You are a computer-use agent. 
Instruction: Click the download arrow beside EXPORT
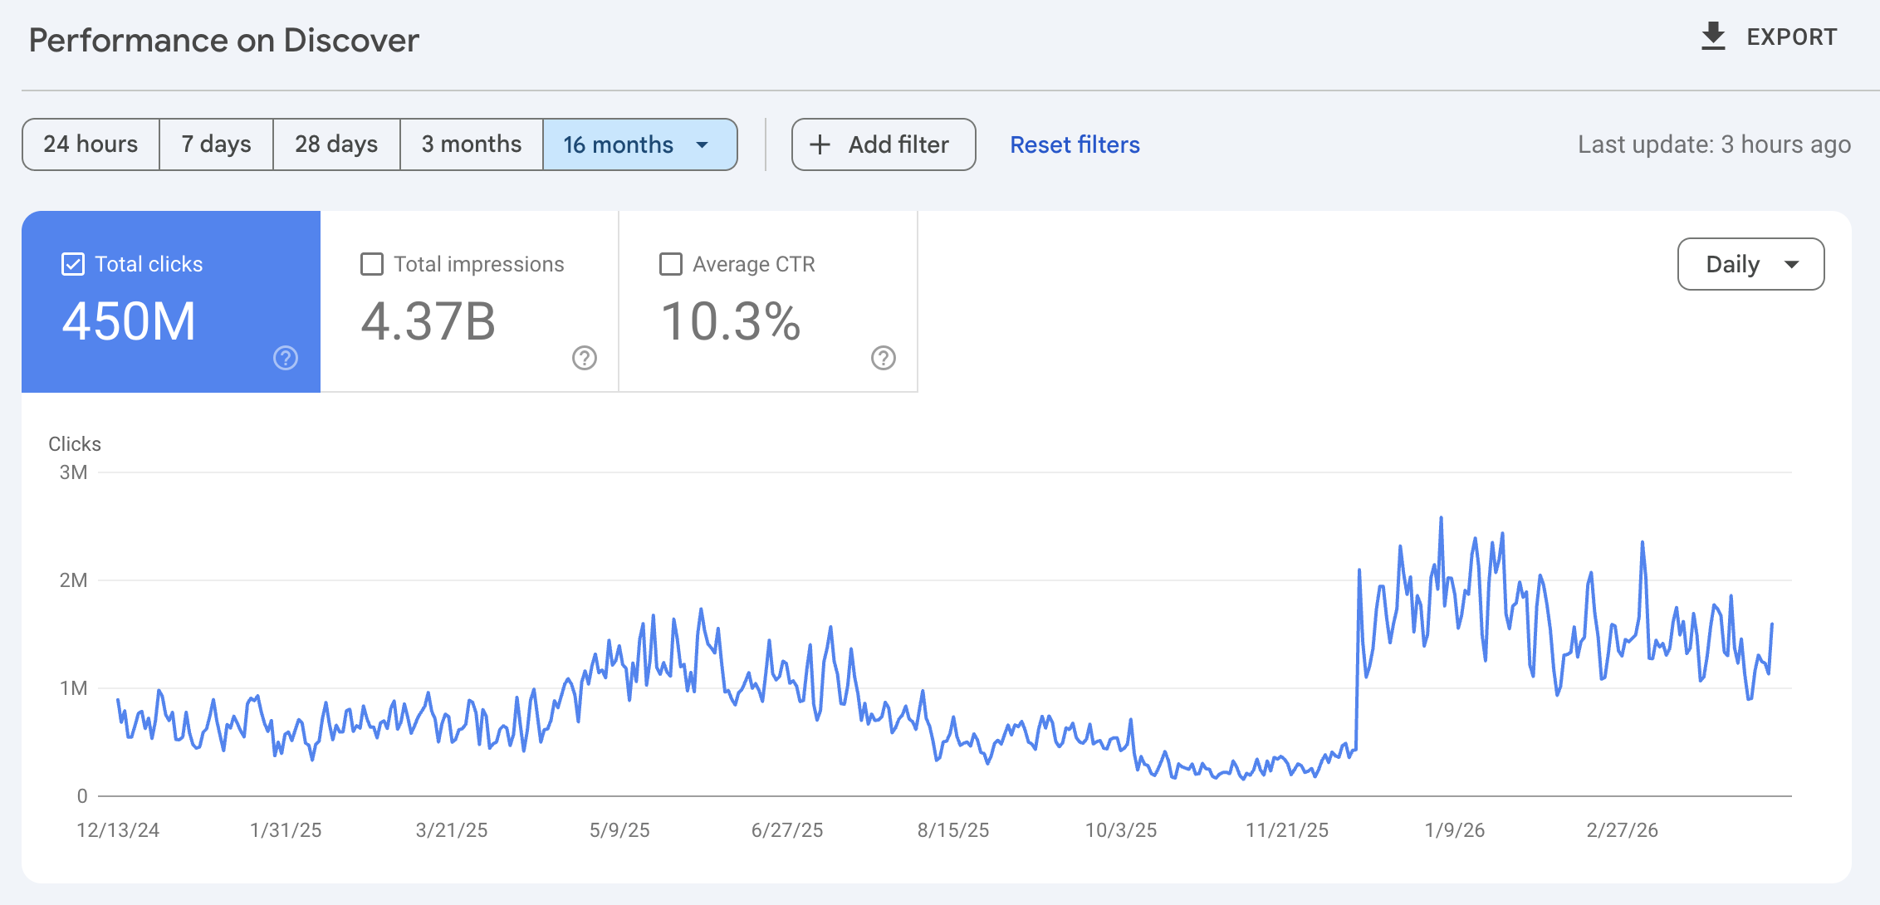click(1712, 35)
